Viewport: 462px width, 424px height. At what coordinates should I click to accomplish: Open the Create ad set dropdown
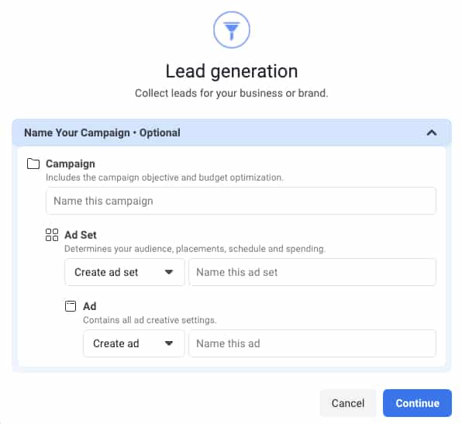click(x=125, y=272)
